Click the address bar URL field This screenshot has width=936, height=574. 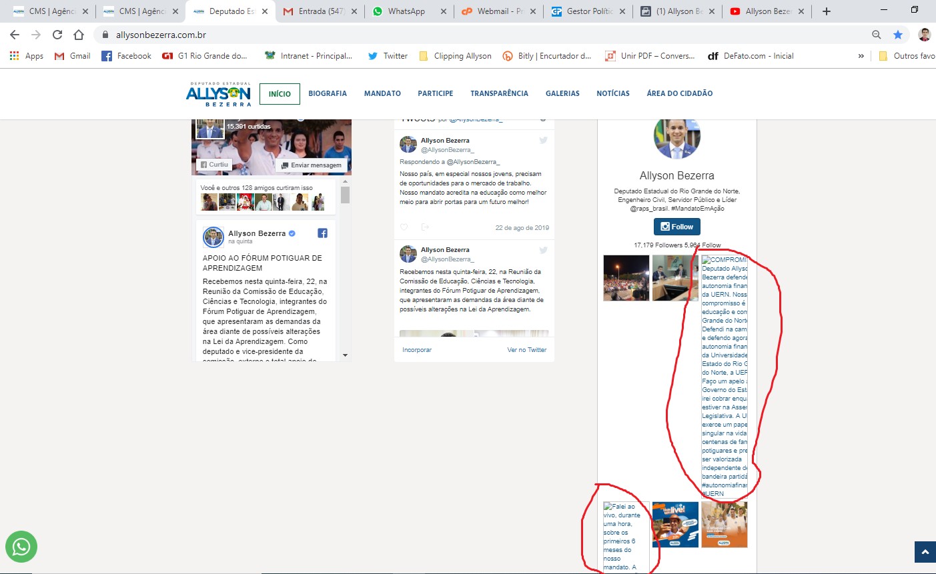pyautogui.click(x=480, y=35)
